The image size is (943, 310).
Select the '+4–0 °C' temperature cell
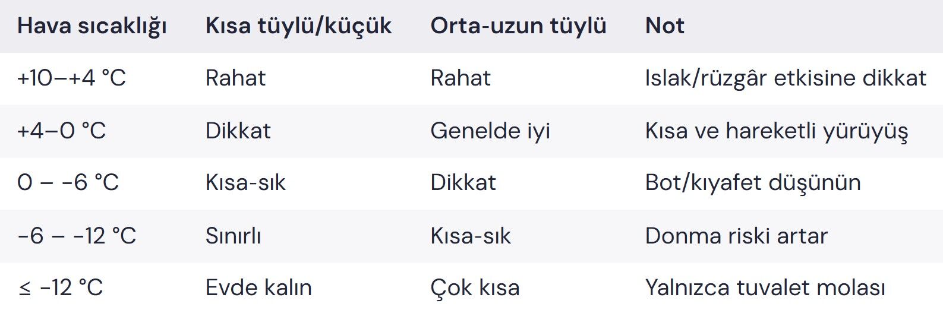click(62, 131)
